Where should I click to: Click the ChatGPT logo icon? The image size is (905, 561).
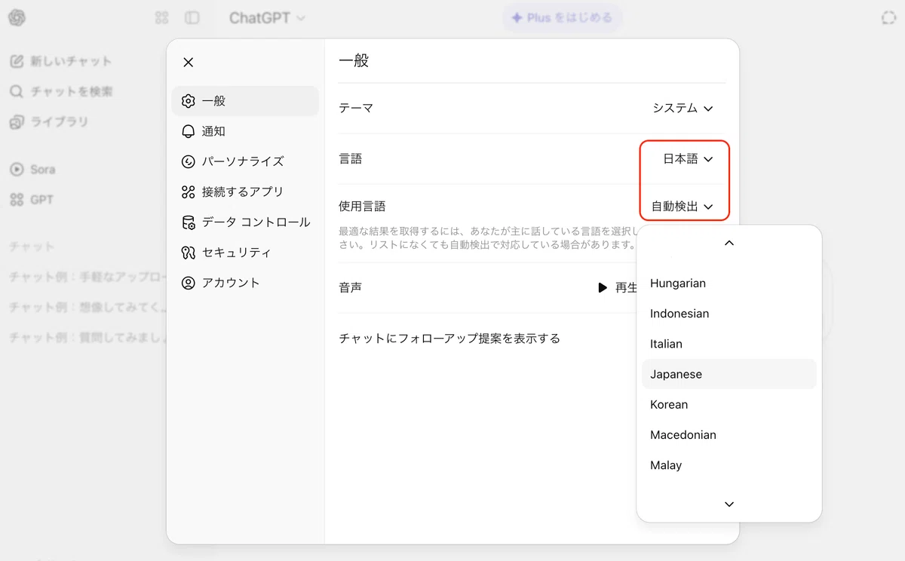(17, 17)
